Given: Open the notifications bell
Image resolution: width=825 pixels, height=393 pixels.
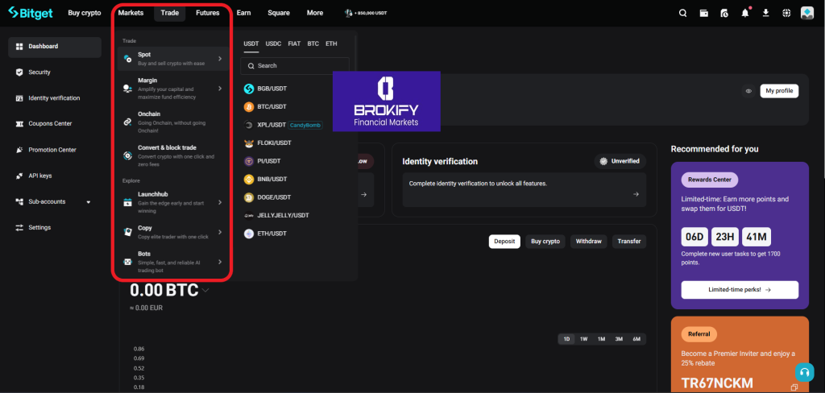Looking at the screenshot, I should click(745, 13).
